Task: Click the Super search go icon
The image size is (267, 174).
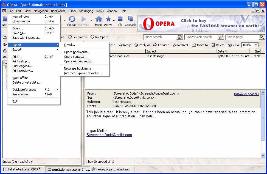Action: (x=179, y=37)
